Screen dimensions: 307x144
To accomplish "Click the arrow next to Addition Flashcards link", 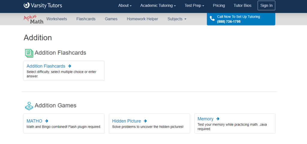I will tap(70, 66).
